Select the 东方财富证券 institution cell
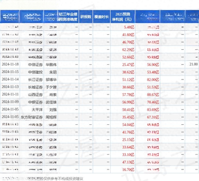The height and width of the screenshot is (181, 199). [x=32, y=117]
